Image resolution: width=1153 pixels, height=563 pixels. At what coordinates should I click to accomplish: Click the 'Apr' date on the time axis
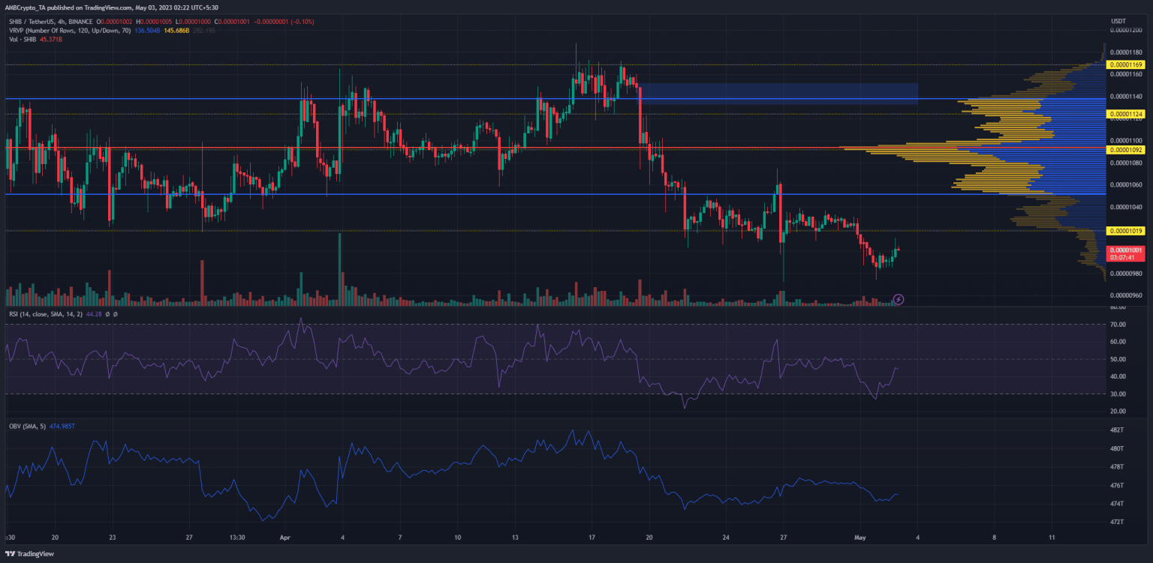(284, 538)
